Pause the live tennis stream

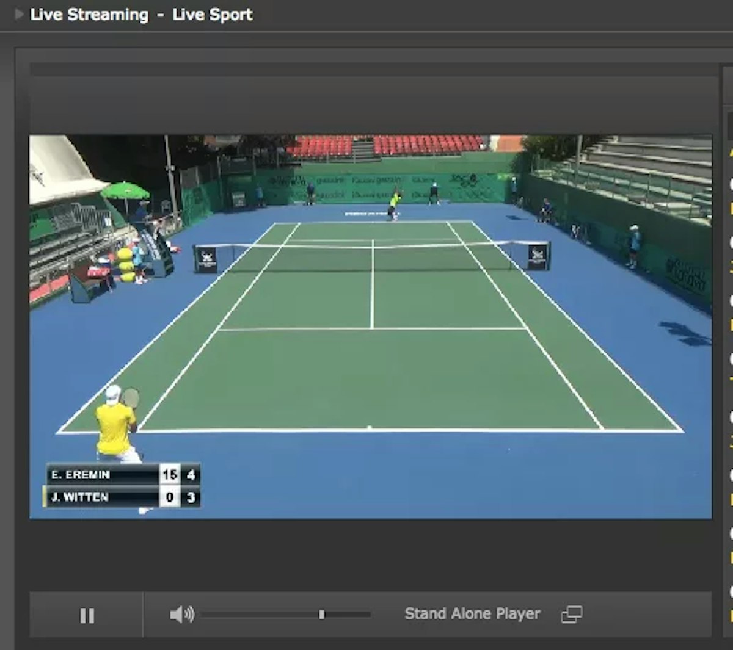pyautogui.click(x=87, y=616)
